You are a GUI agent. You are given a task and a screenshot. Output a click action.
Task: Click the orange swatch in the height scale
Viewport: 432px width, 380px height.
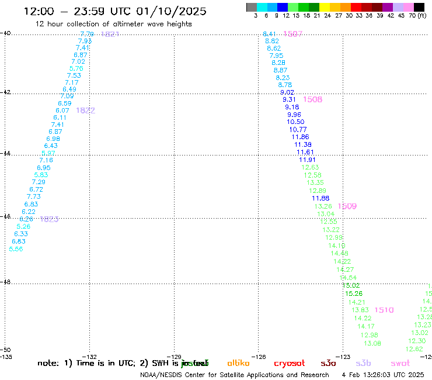click(x=346, y=7)
